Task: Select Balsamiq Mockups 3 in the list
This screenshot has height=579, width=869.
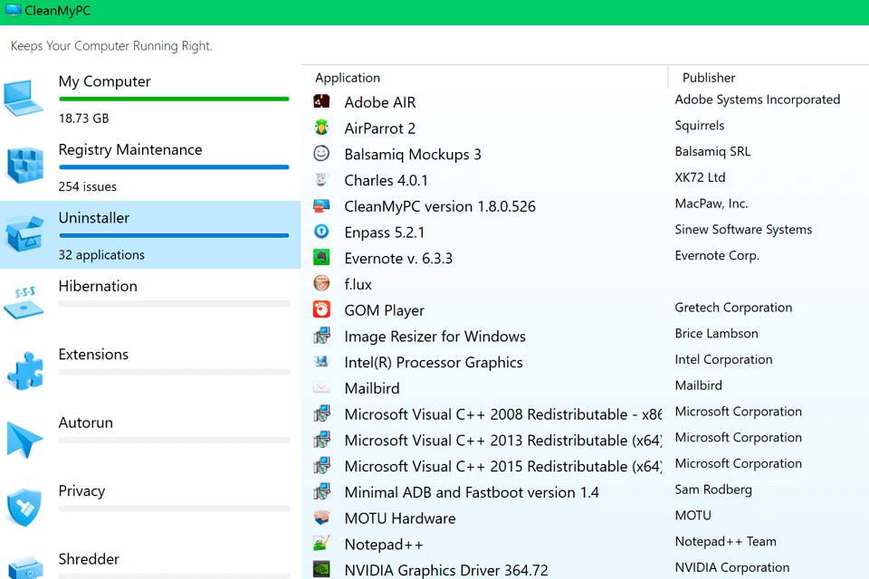Action: click(x=413, y=155)
